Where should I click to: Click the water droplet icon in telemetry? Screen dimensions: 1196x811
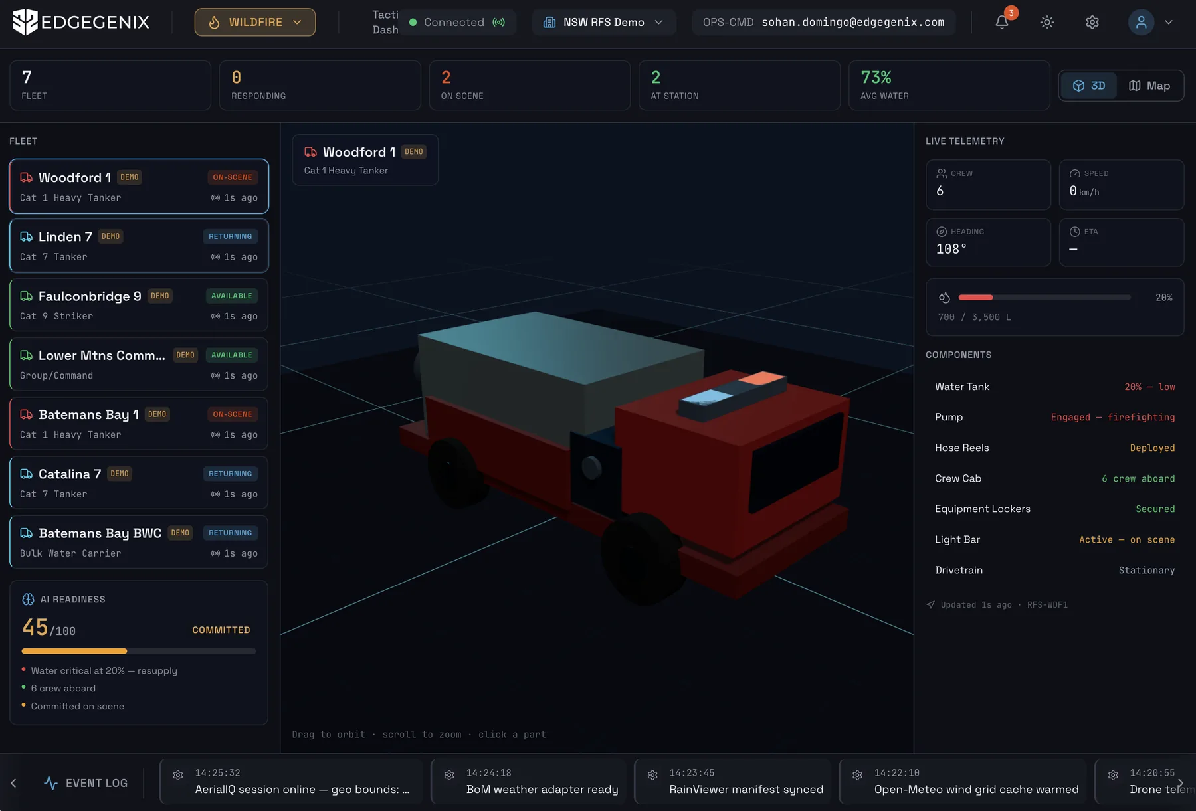(x=944, y=298)
